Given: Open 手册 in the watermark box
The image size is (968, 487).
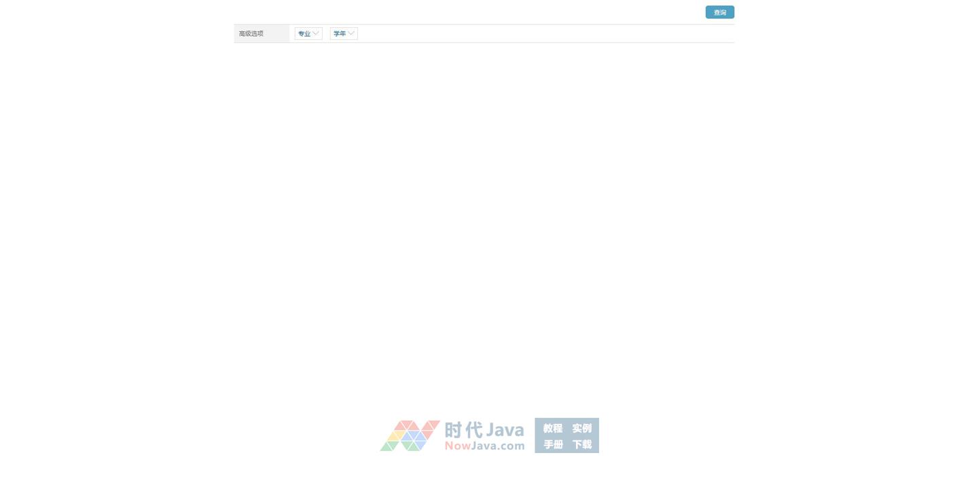Looking at the screenshot, I should coord(552,445).
